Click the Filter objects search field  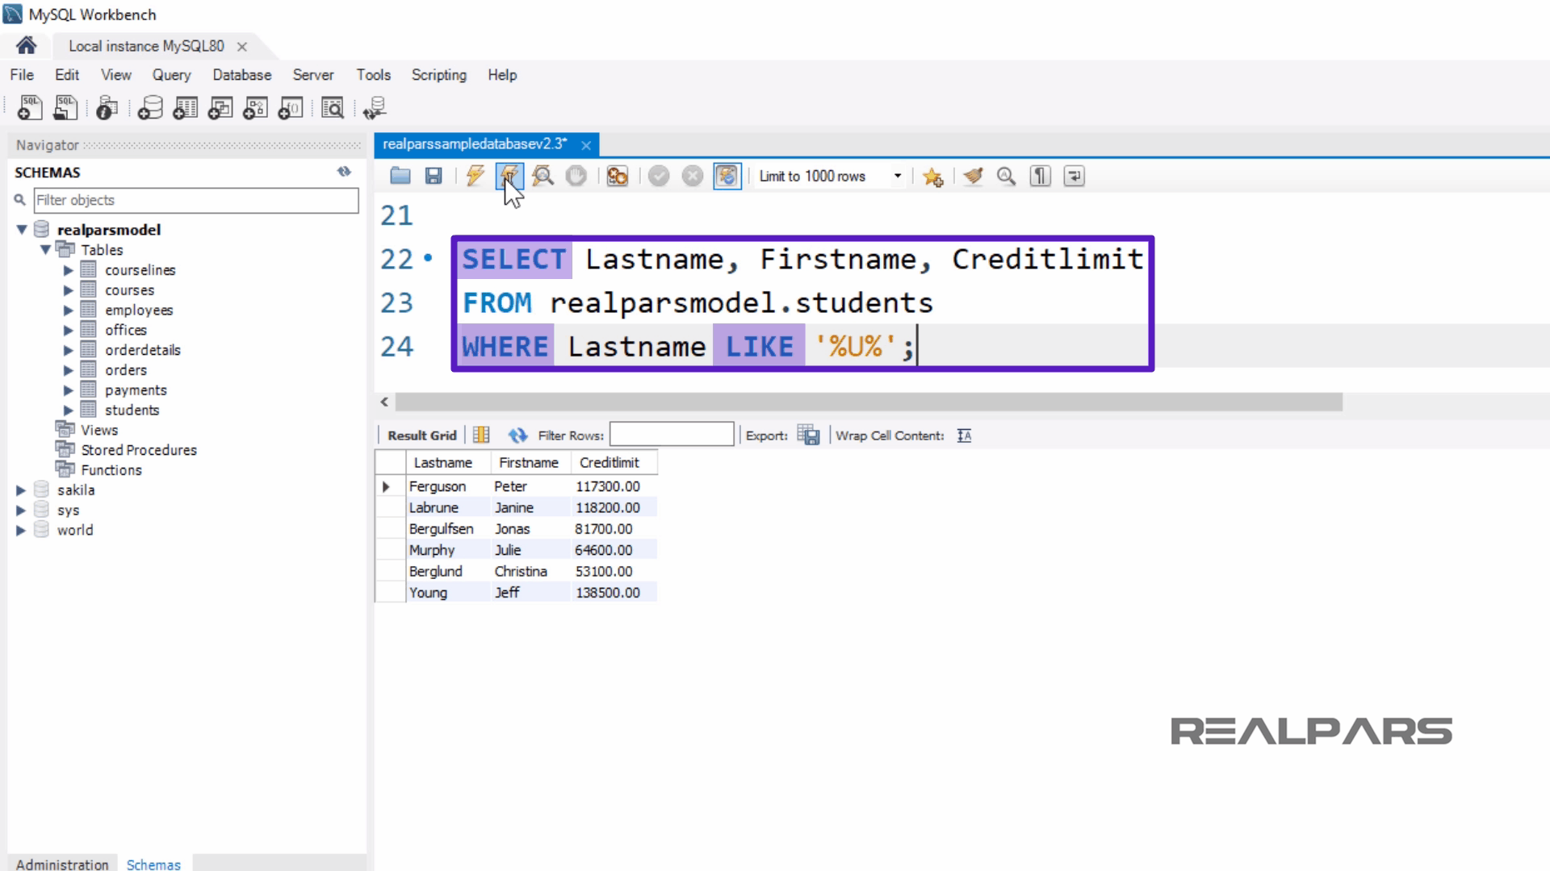[x=195, y=200]
